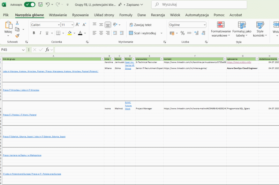Image resolution: width=279 pixels, height=185 pixels.
Task: Toggle the Autozapis (AutoSave) switch
Action: [29, 5]
